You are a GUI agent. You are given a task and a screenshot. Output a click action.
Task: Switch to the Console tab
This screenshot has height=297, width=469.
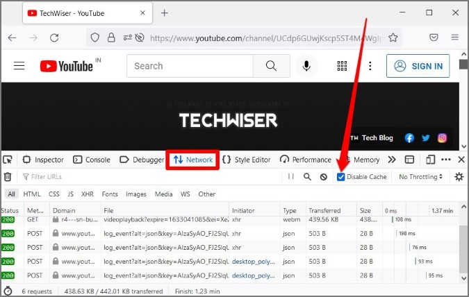click(92, 160)
